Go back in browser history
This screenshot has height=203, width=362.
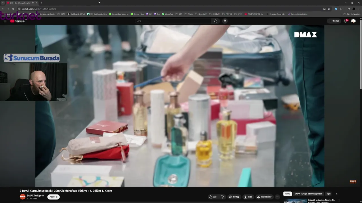(3, 9)
